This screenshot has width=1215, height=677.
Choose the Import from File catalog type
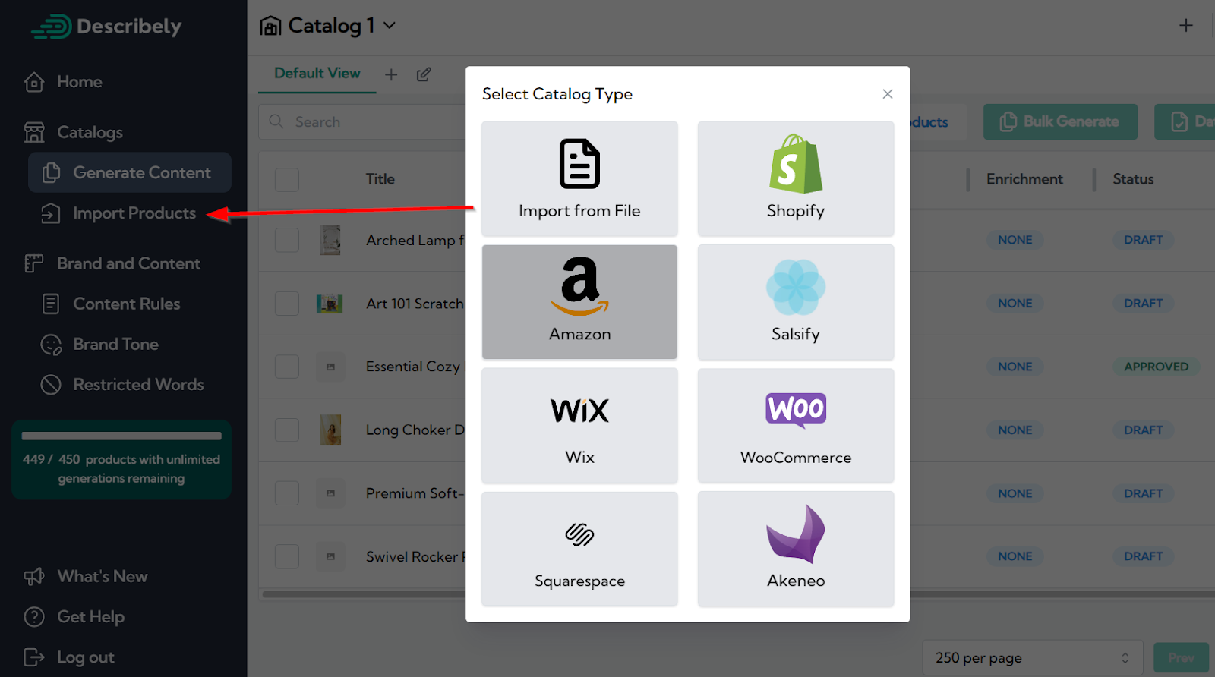tap(579, 178)
